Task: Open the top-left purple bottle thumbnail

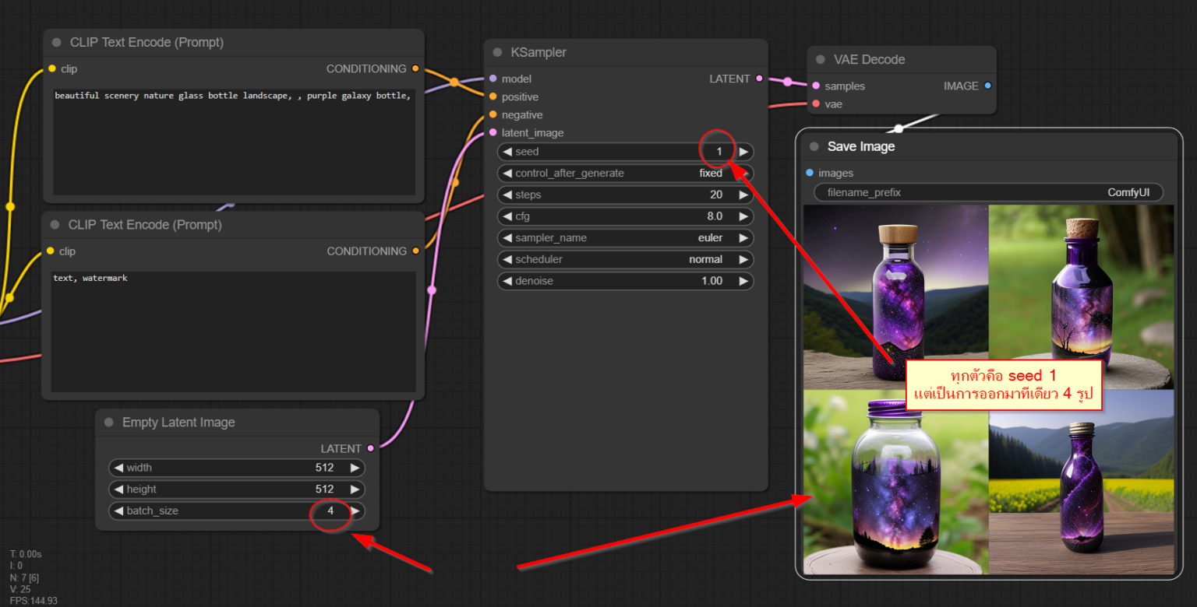Action: 895,297
